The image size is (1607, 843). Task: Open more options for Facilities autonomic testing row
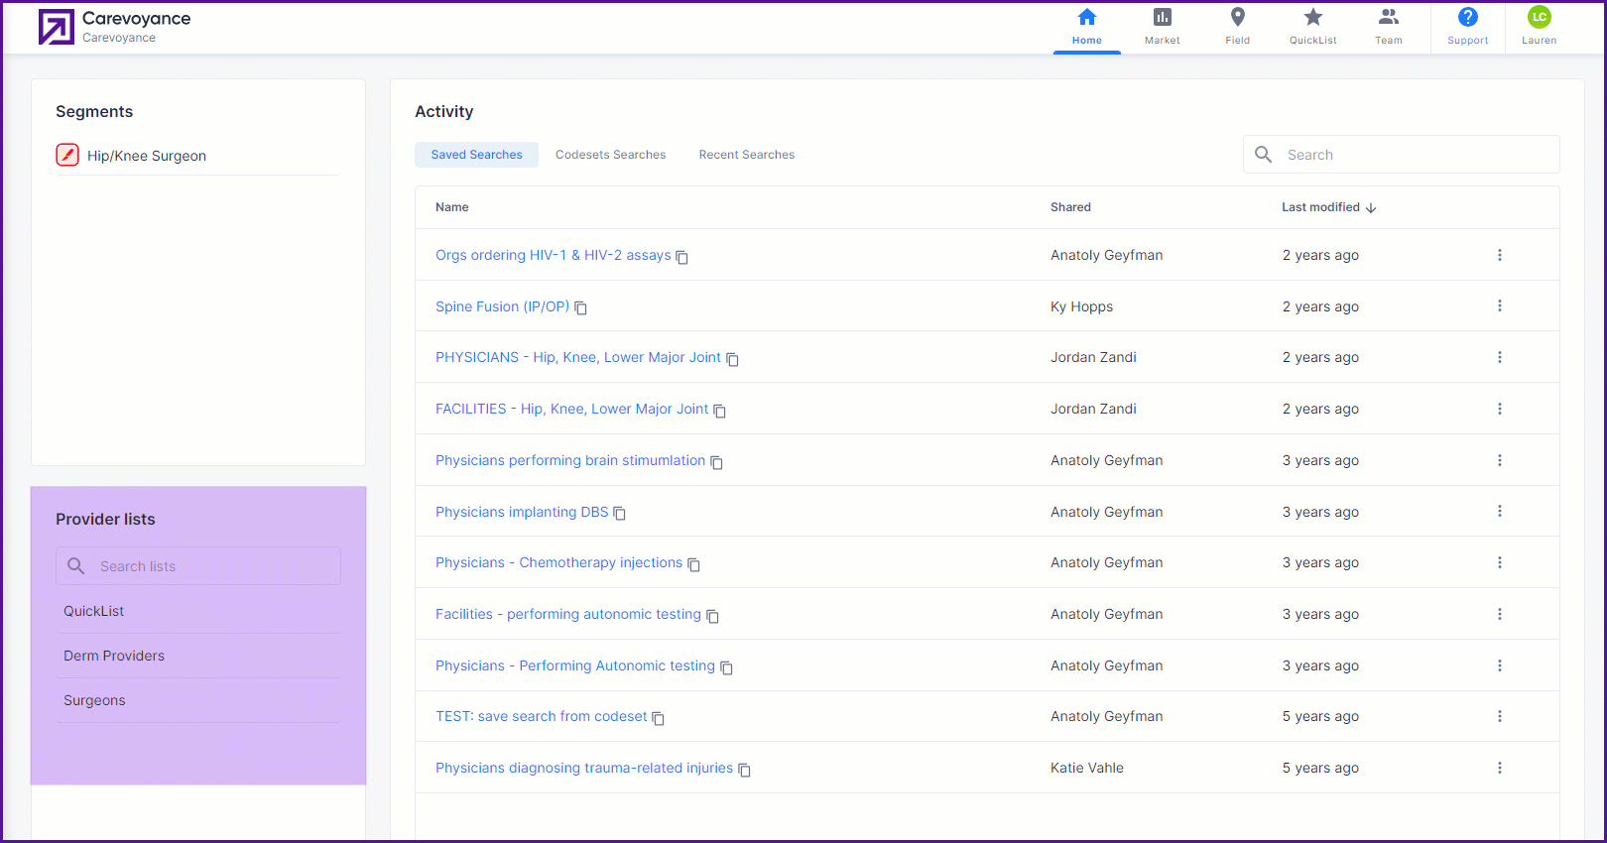point(1500,614)
